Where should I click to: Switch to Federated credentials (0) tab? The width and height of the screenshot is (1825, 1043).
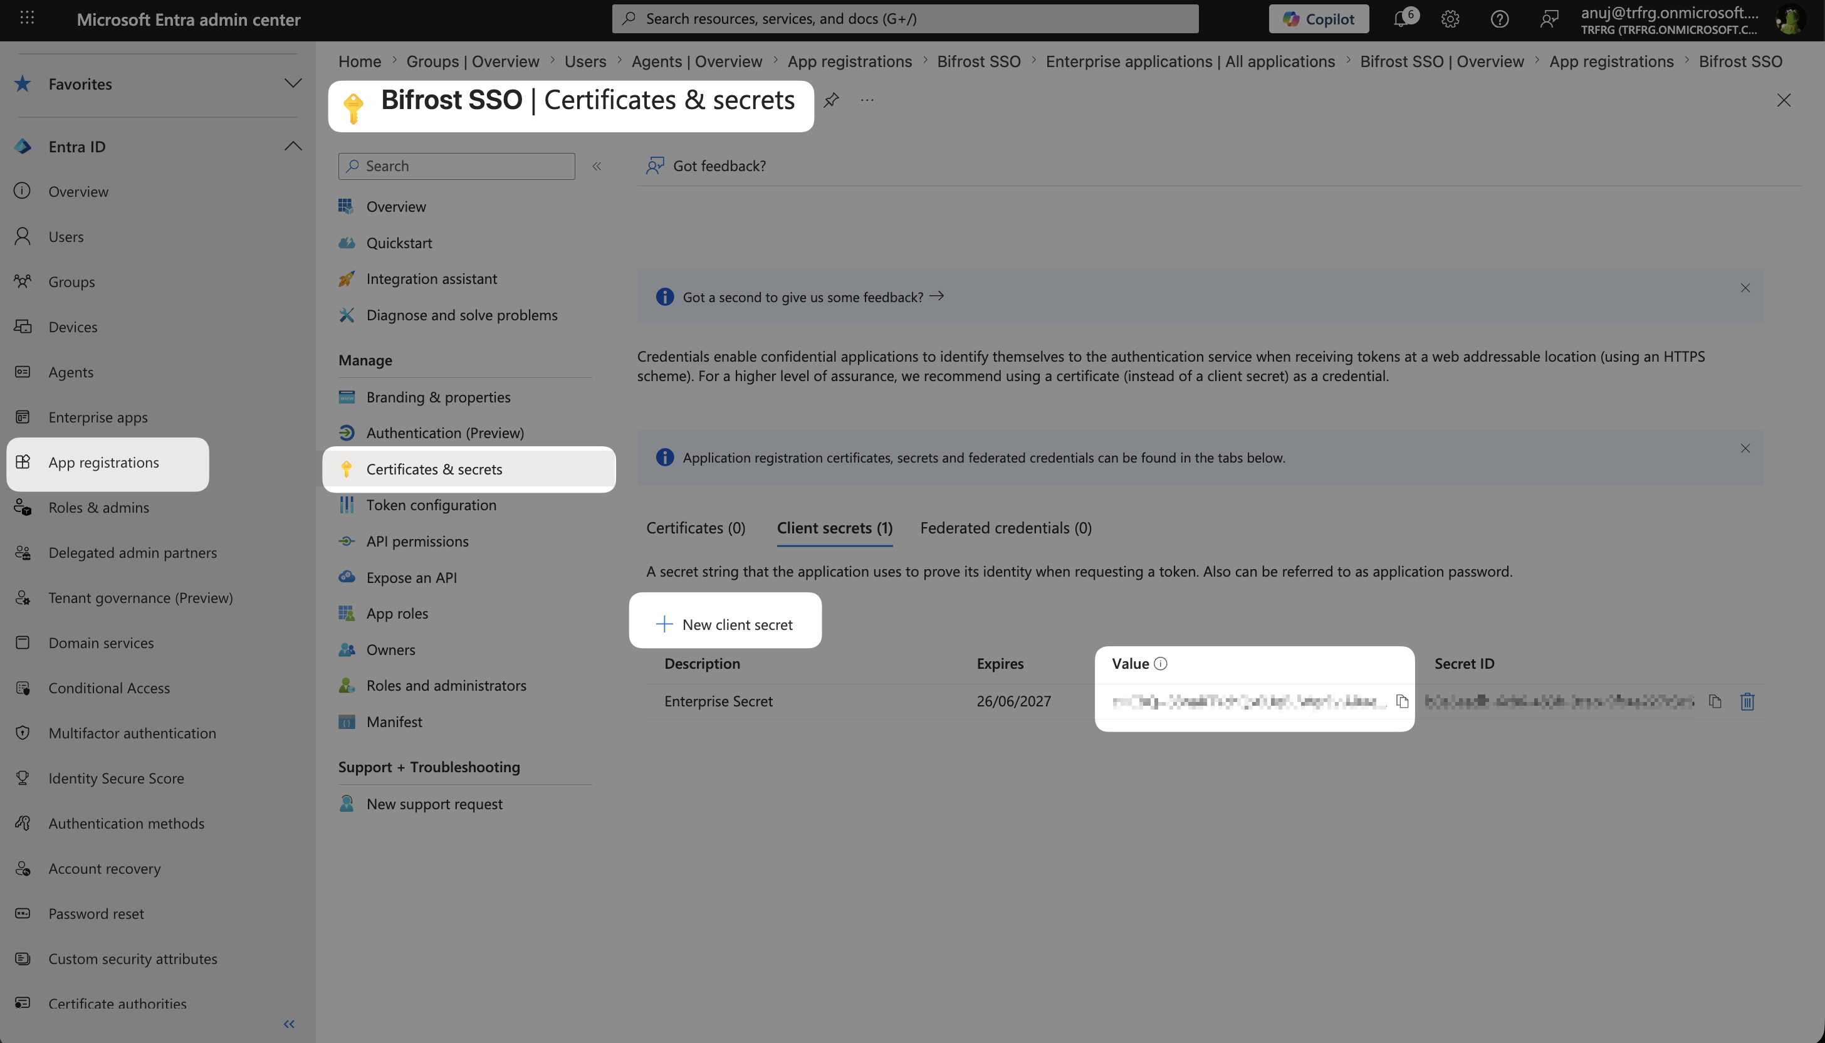tap(1006, 528)
